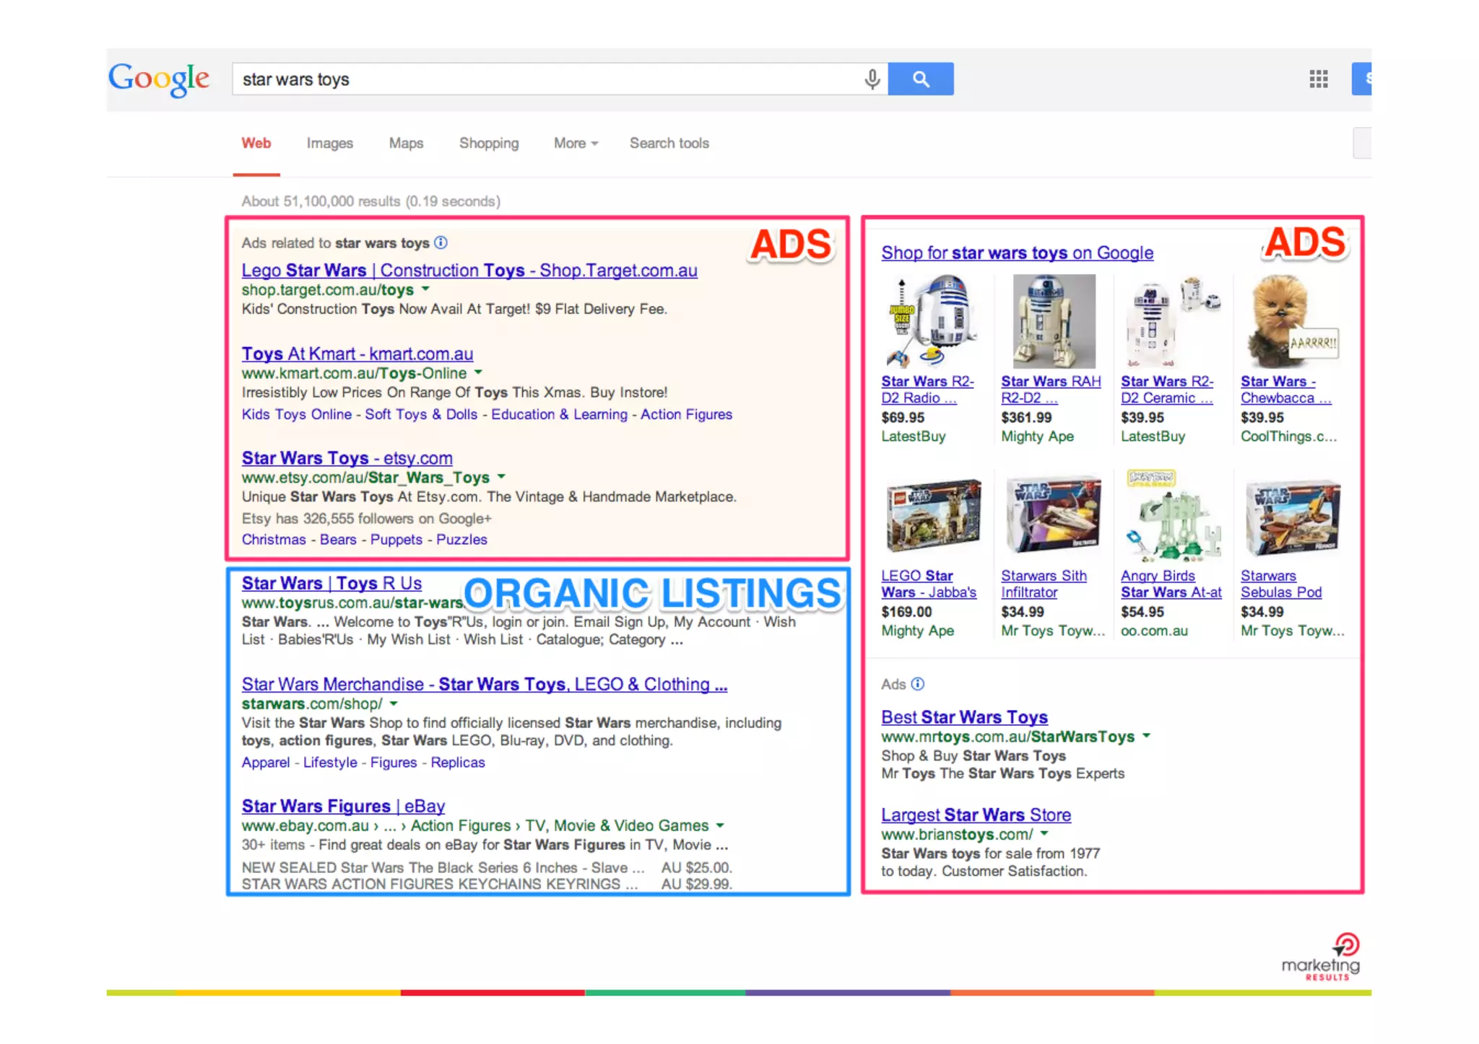This screenshot has width=1479, height=1044.
Task: Click the 'Christmas' Etsy sitelink
Action: click(x=274, y=539)
